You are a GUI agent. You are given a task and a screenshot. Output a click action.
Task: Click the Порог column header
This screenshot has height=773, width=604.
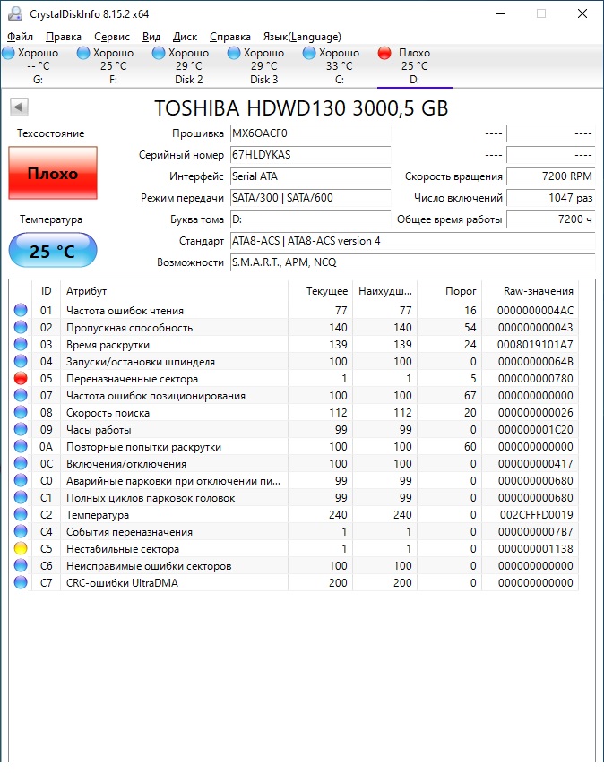pos(449,291)
